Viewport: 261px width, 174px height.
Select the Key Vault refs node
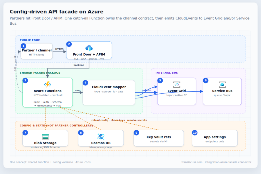[x=159, y=138]
